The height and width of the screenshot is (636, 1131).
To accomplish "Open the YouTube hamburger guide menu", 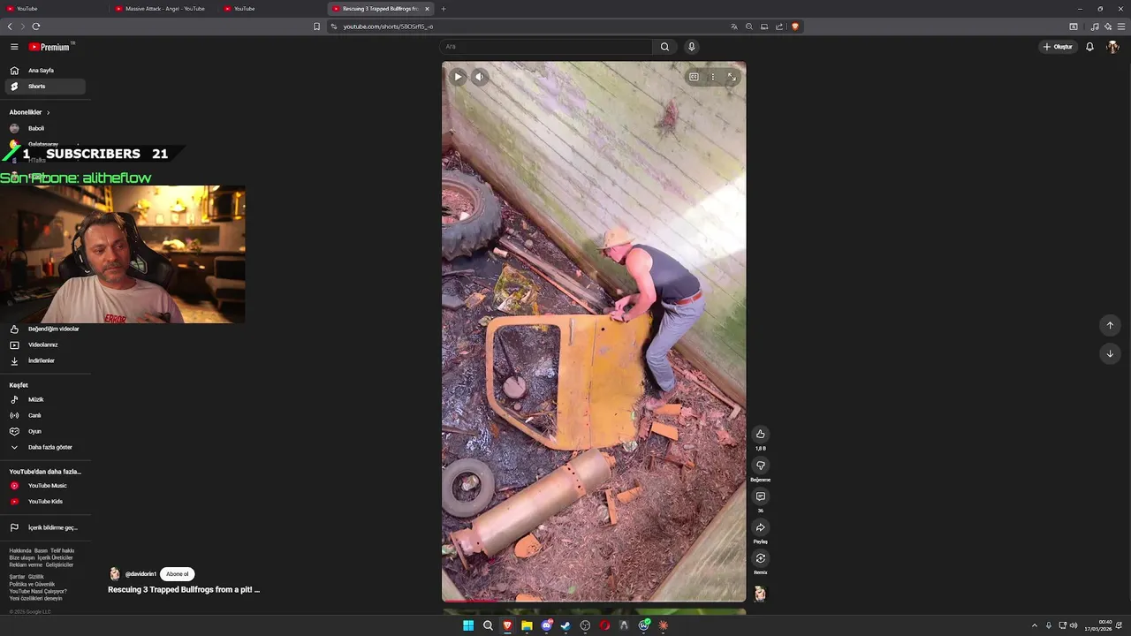I will [14, 47].
